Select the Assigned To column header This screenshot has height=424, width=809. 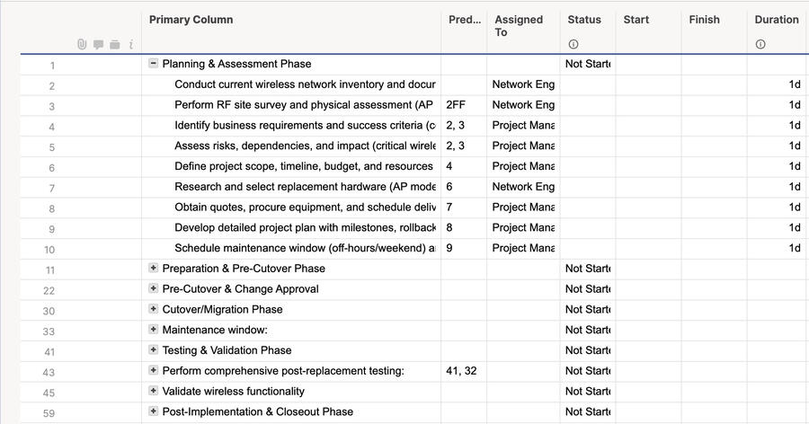(x=519, y=25)
